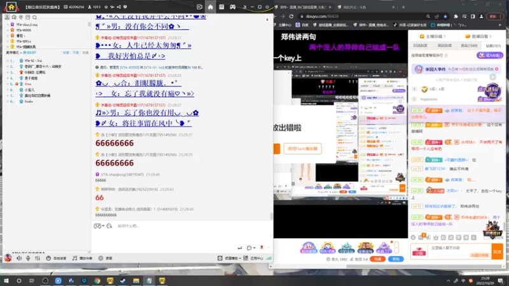
Task: Open dropdown arrow next to emoji icon
Action: coord(103,226)
